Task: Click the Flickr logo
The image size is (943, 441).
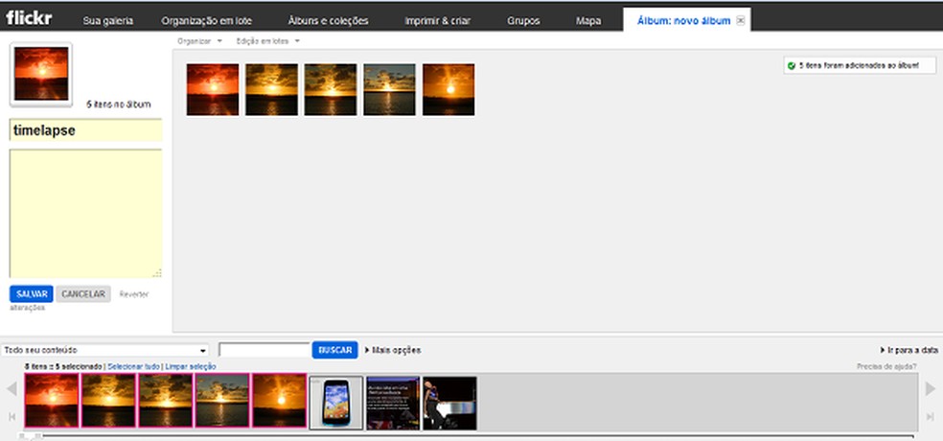Action: [29, 18]
